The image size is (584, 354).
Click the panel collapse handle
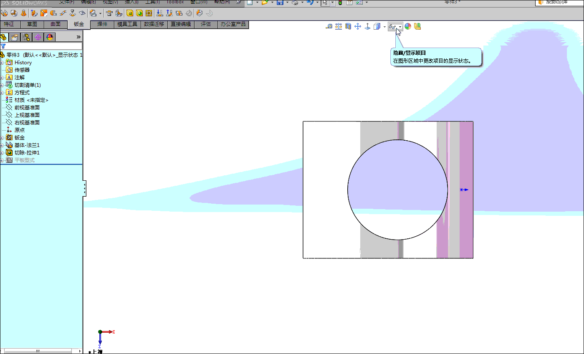84,189
